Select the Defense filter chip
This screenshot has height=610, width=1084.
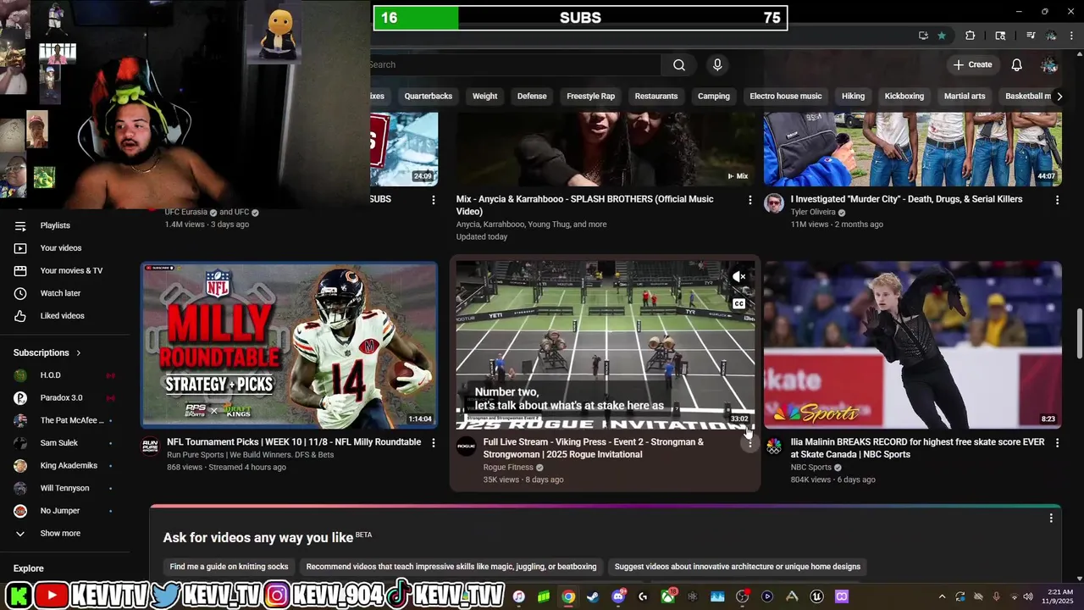532,96
